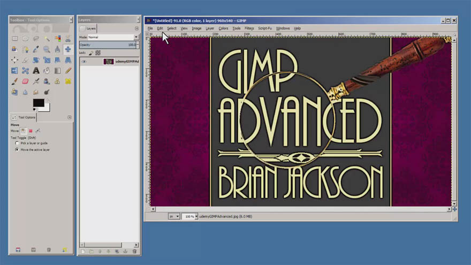Toggle the lock pixels brush icon
Image resolution: width=471 pixels, height=265 pixels.
point(91,53)
